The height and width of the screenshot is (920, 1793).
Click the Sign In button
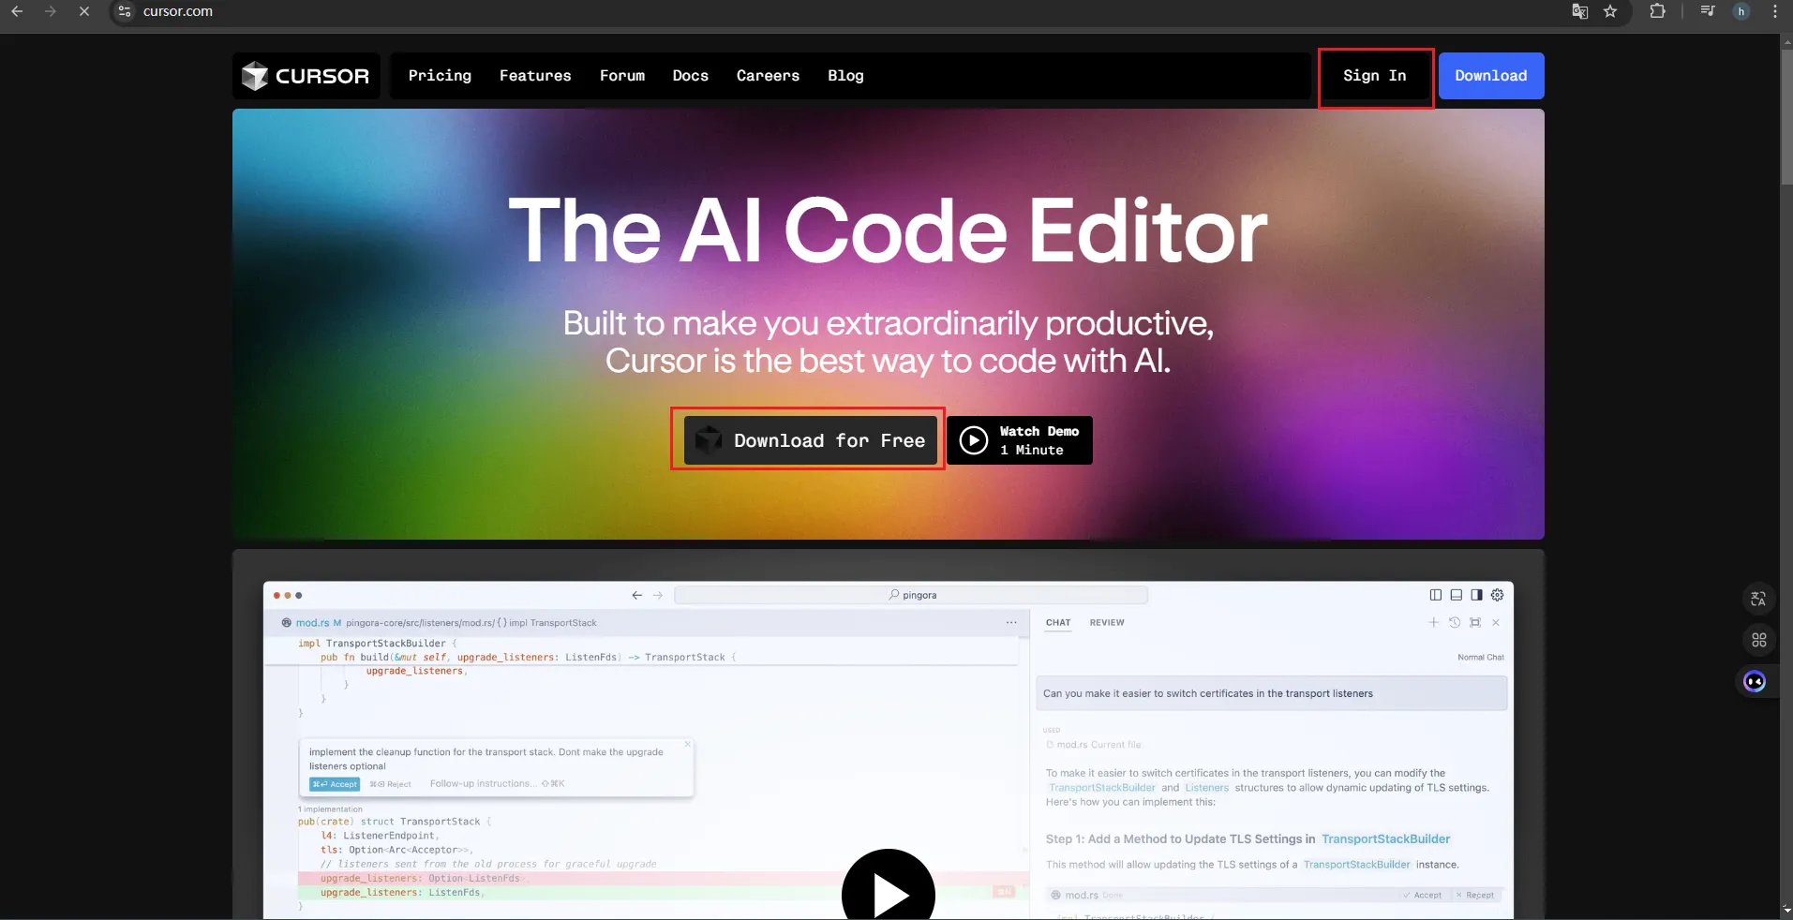coord(1374,76)
